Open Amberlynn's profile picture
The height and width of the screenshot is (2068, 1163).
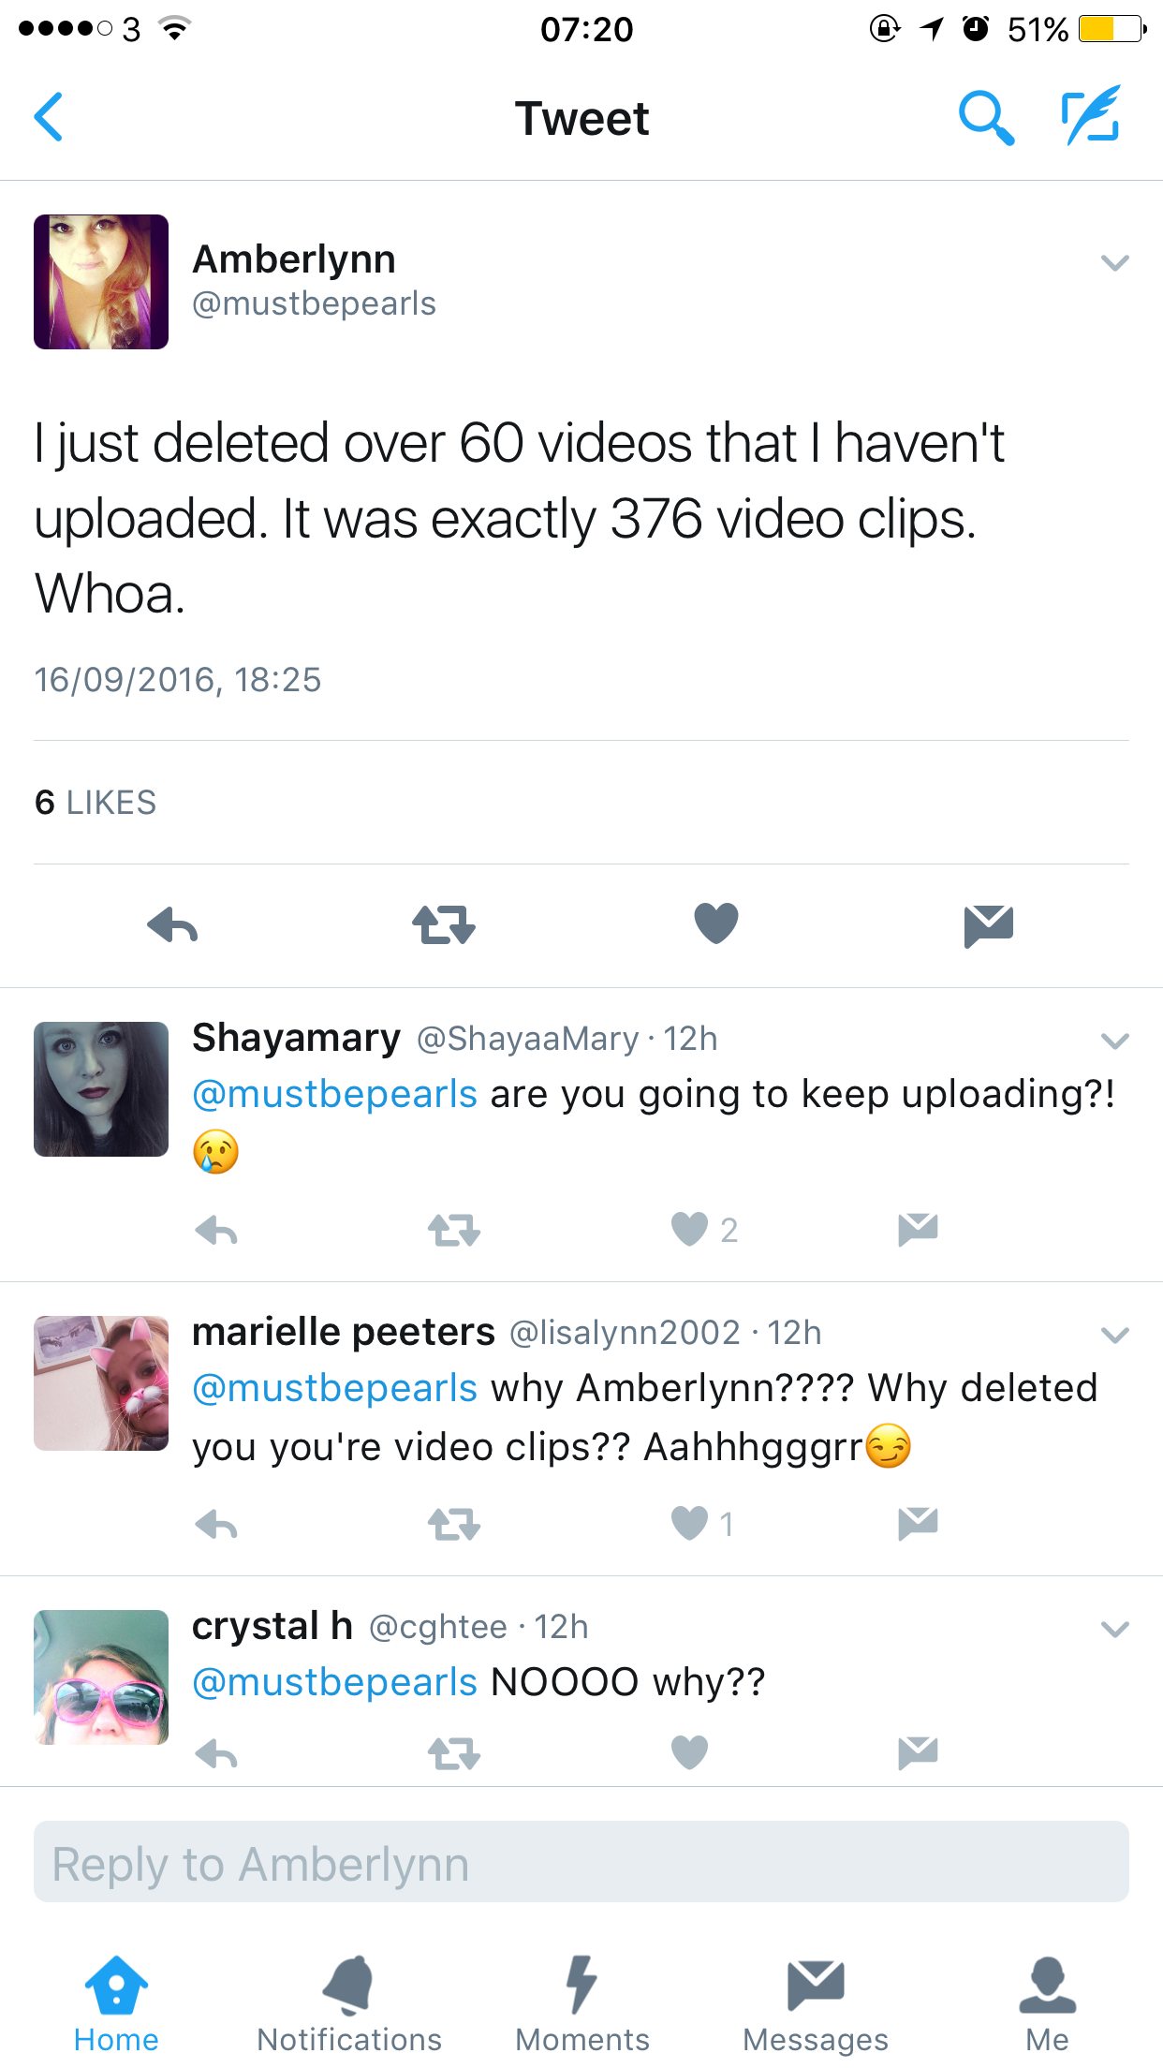(x=101, y=282)
